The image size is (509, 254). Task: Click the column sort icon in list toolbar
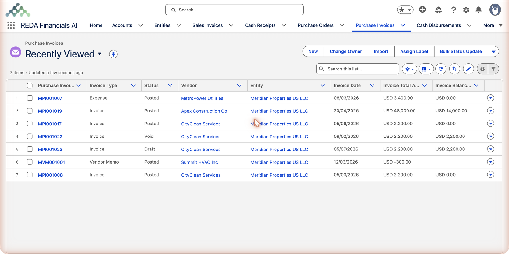click(x=455, y=69)
